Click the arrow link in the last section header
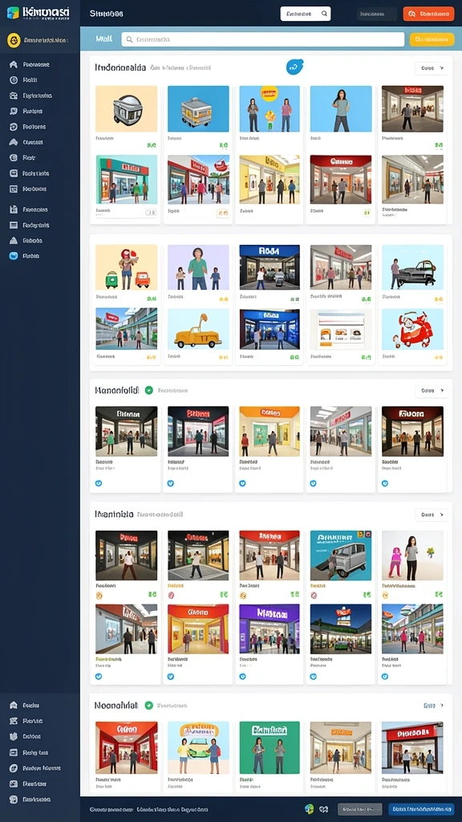Viewport: 462px width, 822px height. click(x=434, y=706)
